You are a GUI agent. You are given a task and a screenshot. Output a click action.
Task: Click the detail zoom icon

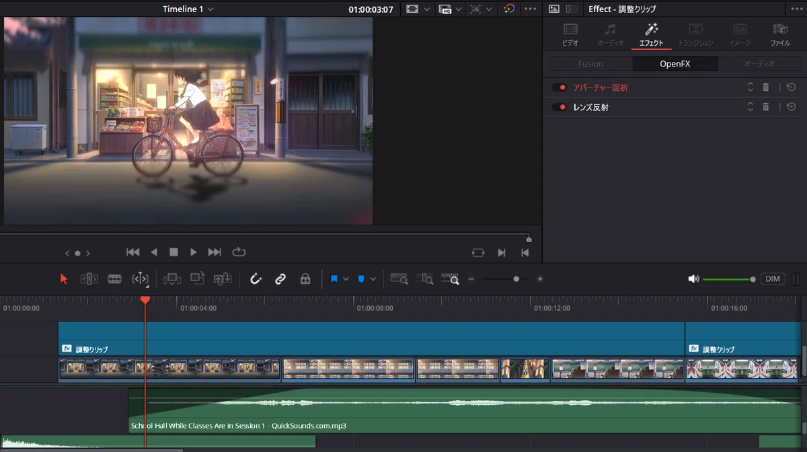click(425, 278)
